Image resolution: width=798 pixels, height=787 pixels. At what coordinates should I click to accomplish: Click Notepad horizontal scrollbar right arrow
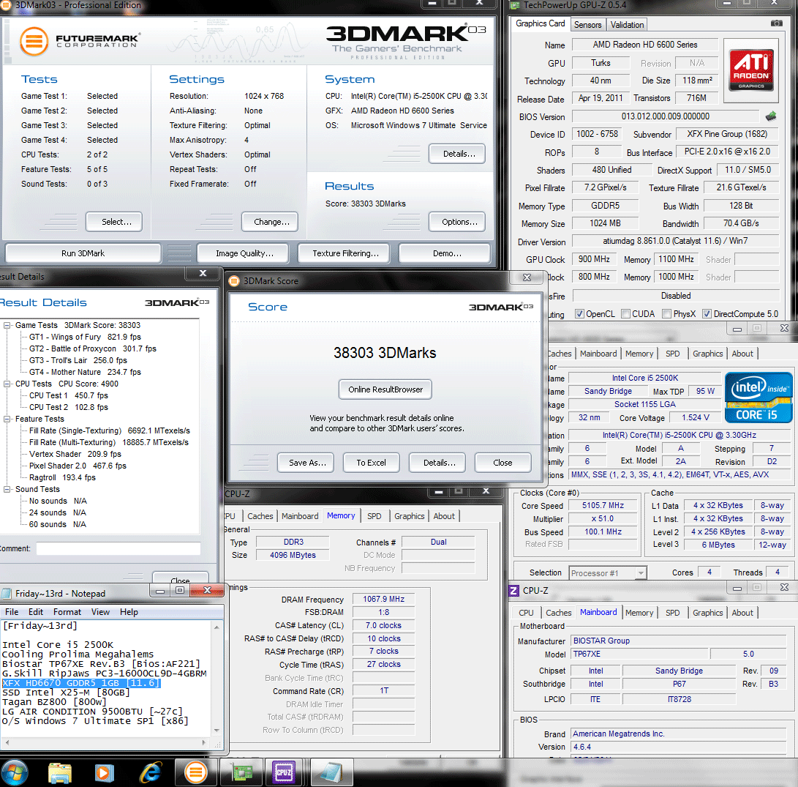pyautogui.click(x=204, y=742)
